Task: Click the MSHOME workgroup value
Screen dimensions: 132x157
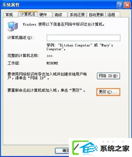Action: click(x=52, y=63)
